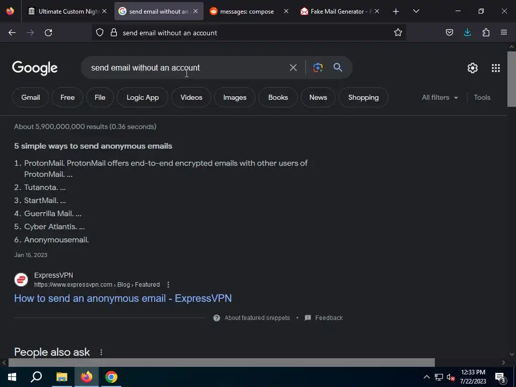Search by image with the camera lens icon
516x387 pixels.
317,68
